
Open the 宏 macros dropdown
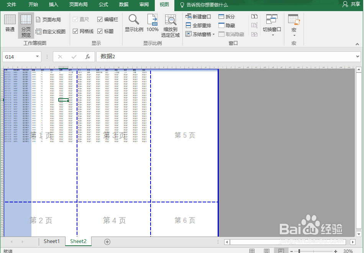coord(294,24)
